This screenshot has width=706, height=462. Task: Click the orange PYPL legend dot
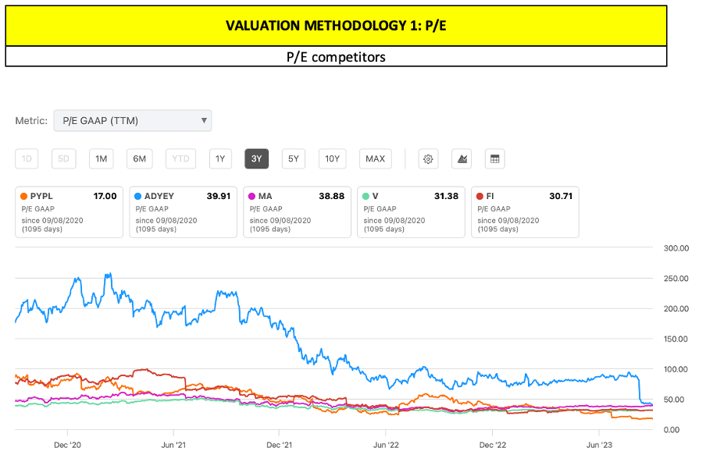pyautogui.click(x=24, y=196)
